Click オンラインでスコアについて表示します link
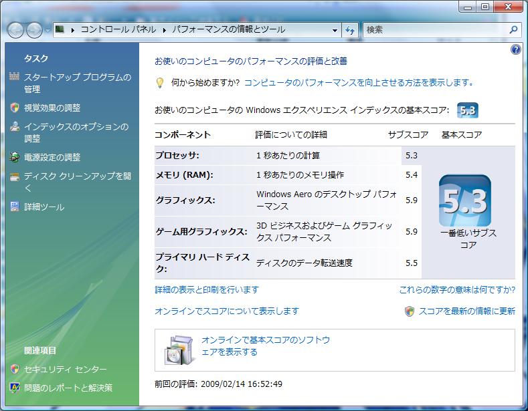Viewport: 528px width, 411px height. click(227, 311)
